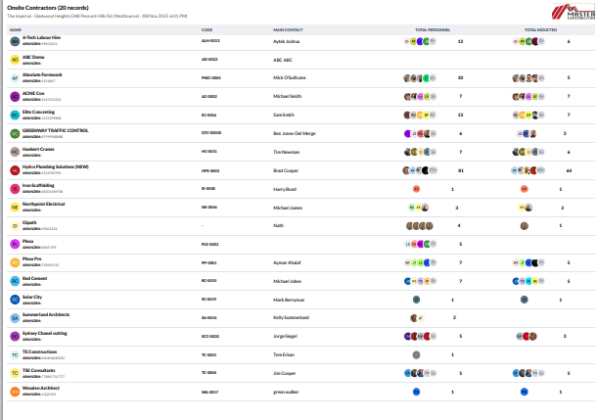Click the Total Personnel column header

point(432,30)
